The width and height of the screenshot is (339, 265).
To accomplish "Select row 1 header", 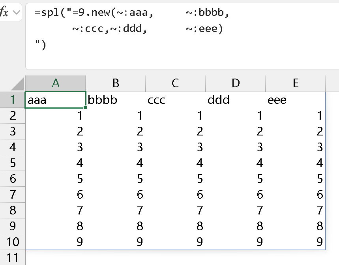I will (x=13, y=100).
